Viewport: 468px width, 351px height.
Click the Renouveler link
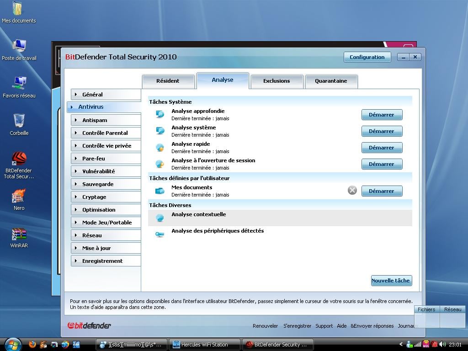tap(265, 326)
